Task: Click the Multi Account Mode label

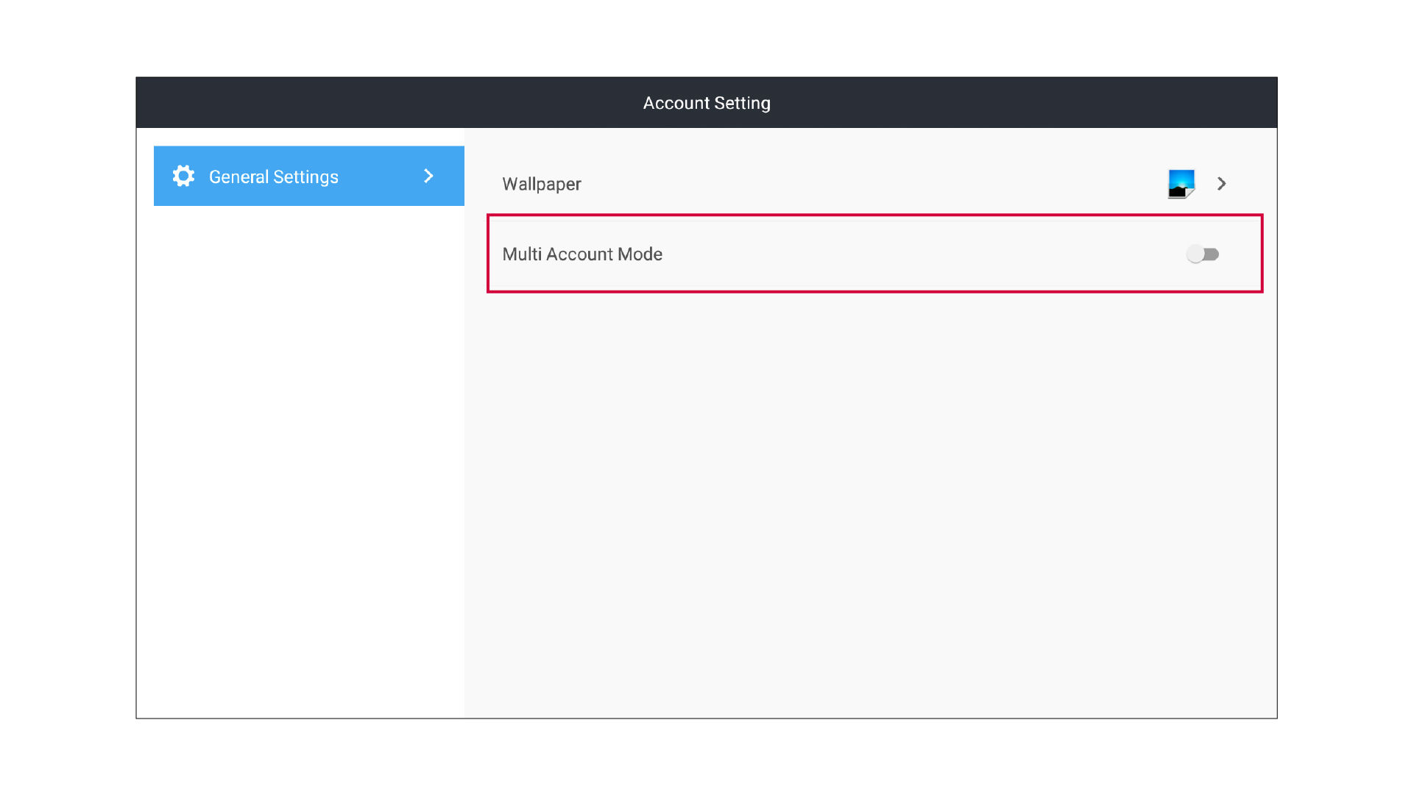Action: click(x=581, y=254)
